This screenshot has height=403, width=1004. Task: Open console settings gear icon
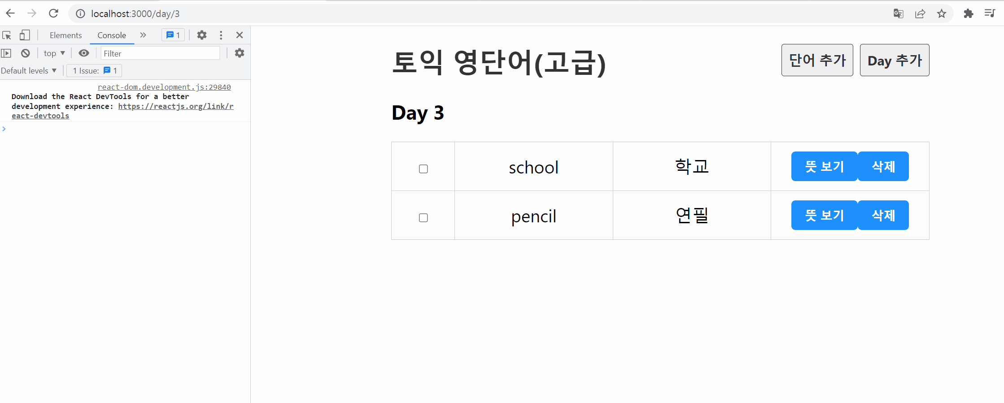240,53
